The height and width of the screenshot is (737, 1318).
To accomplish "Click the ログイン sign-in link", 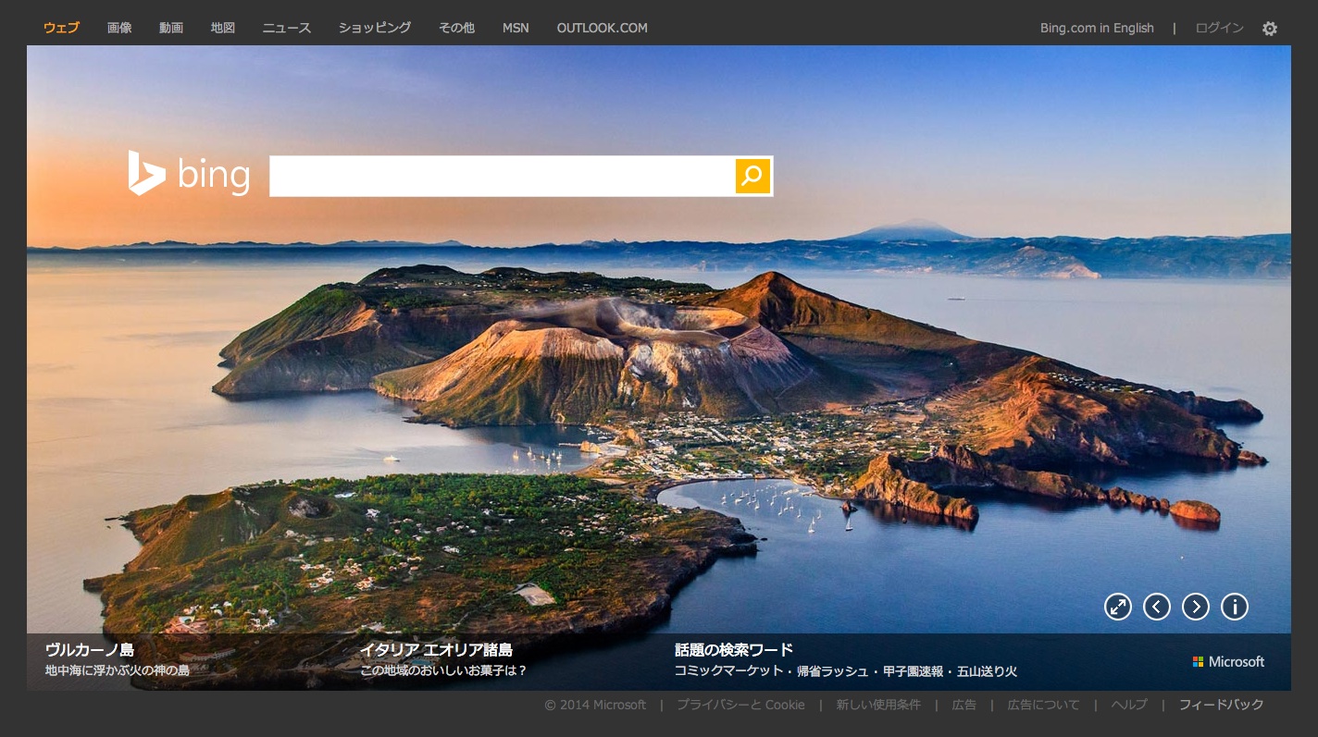I will (x=1219, y=28).
